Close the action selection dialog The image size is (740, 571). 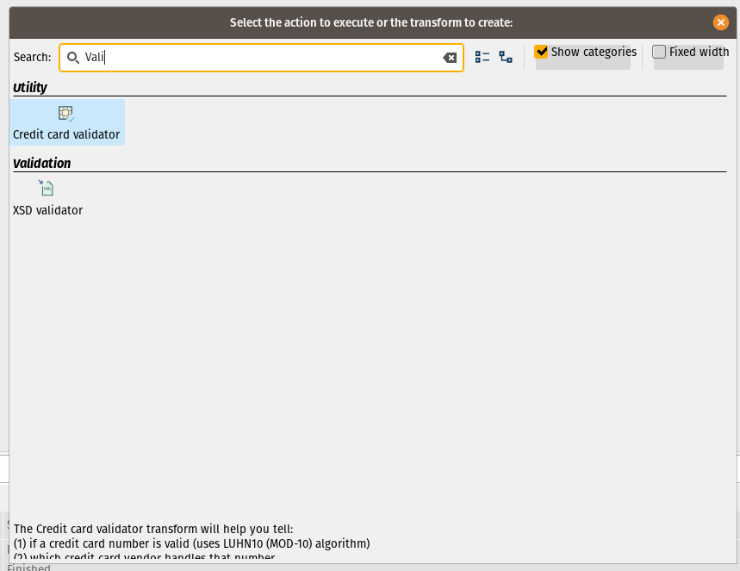coord(721,22)
